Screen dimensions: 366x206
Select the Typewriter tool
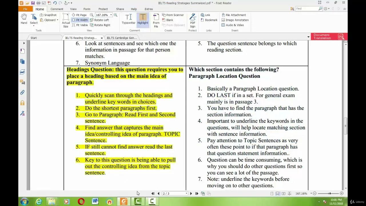128,18
